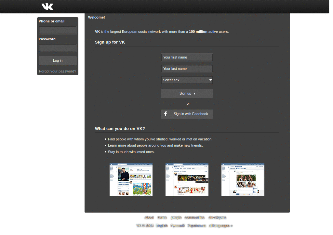This screenshot has height=235, width=333.
Task: Open the profile page preview thumbnail
Action: click(131, 179)
